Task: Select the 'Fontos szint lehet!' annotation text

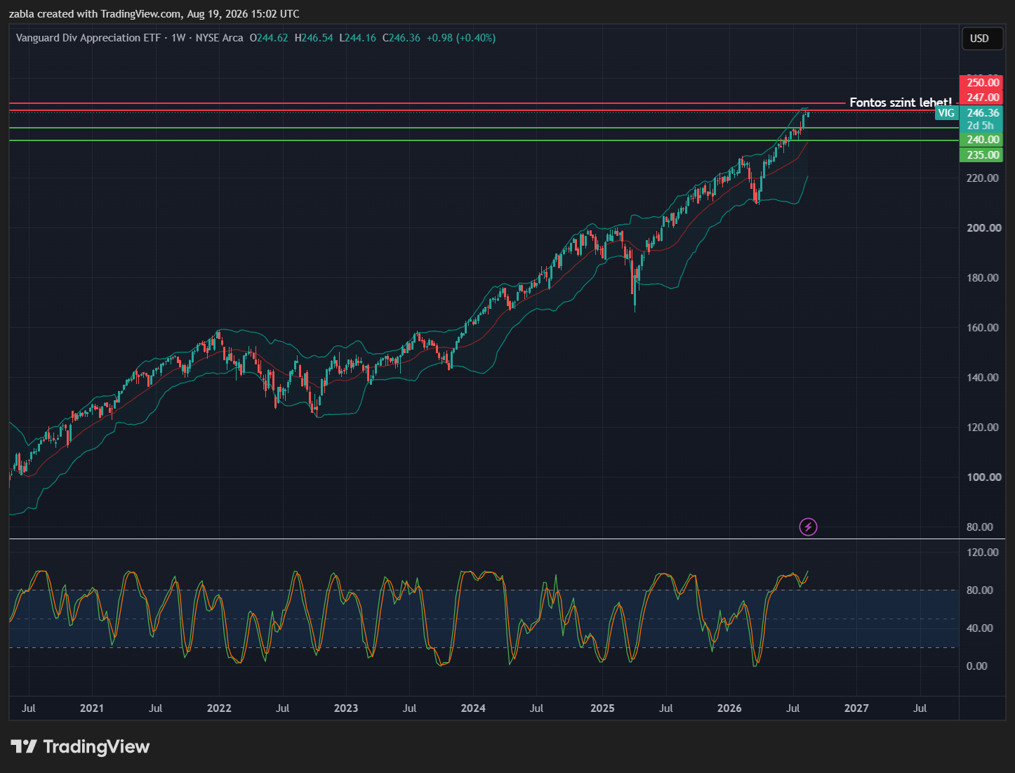Action: tap(901, 103)
